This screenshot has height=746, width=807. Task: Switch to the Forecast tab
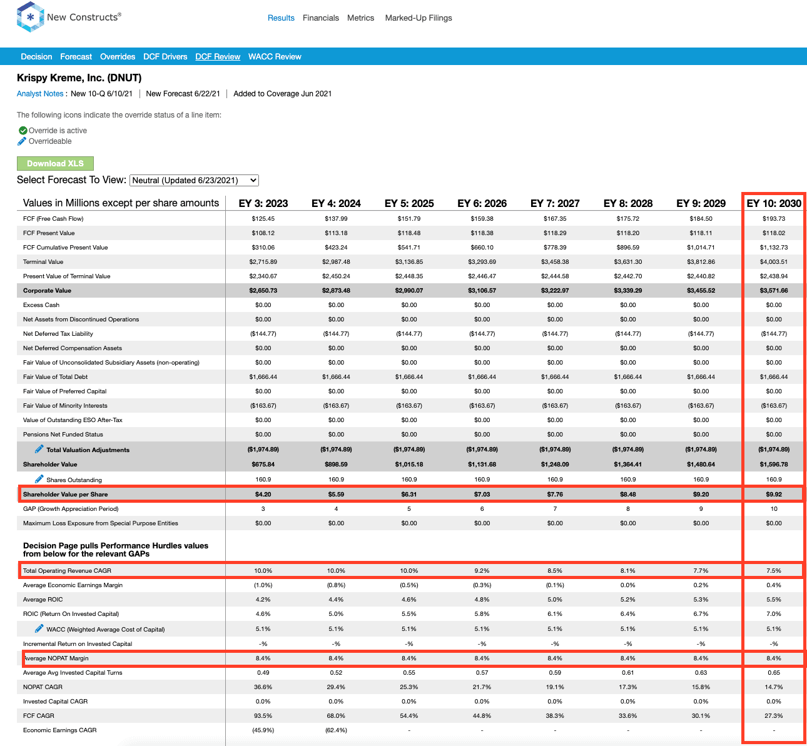pos(76,56)
